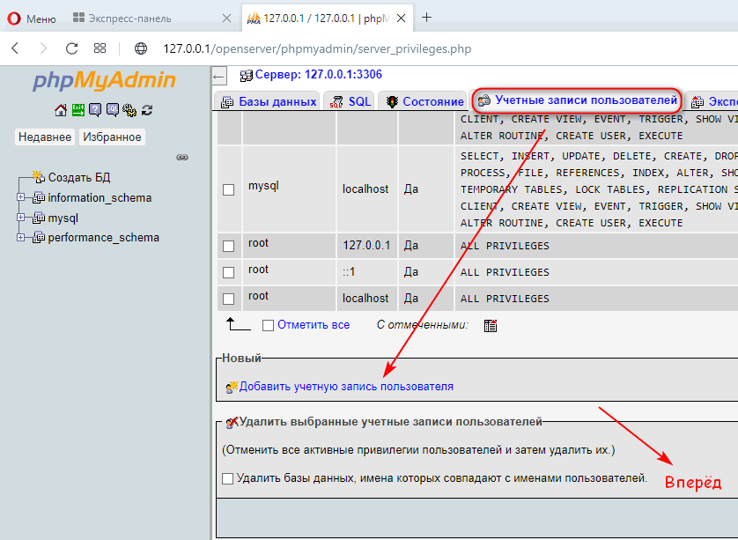This screenshot has width=738, height=540.
Task: Open the SQL documentation icon in the sidebar
Action: [113, 110]
